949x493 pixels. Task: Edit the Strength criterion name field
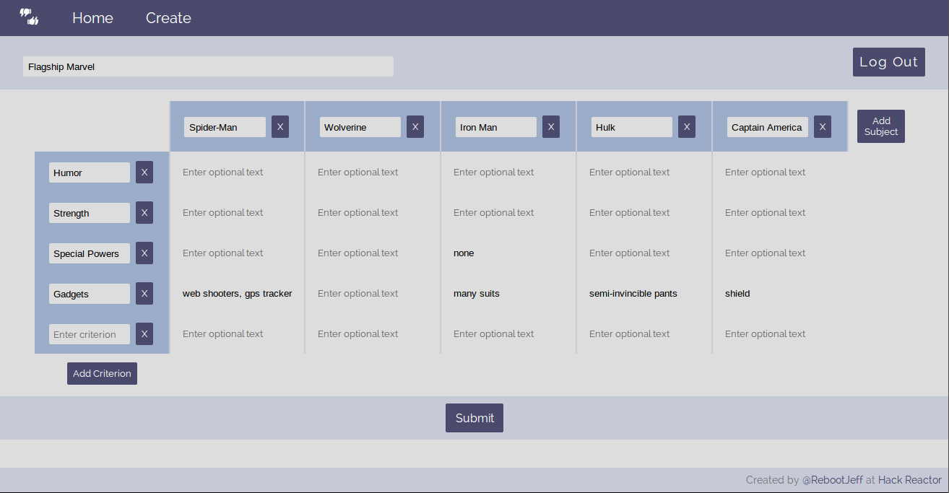click(x=90, y=213)
